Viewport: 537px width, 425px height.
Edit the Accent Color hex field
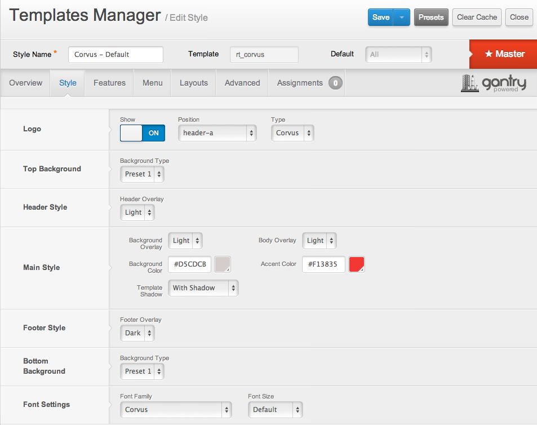[x=323, y=264]
